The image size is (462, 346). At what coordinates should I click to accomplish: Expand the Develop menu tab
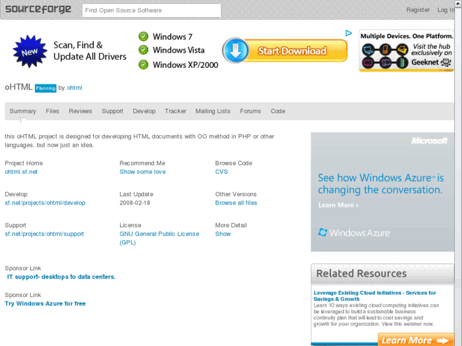tap(144, 111)
